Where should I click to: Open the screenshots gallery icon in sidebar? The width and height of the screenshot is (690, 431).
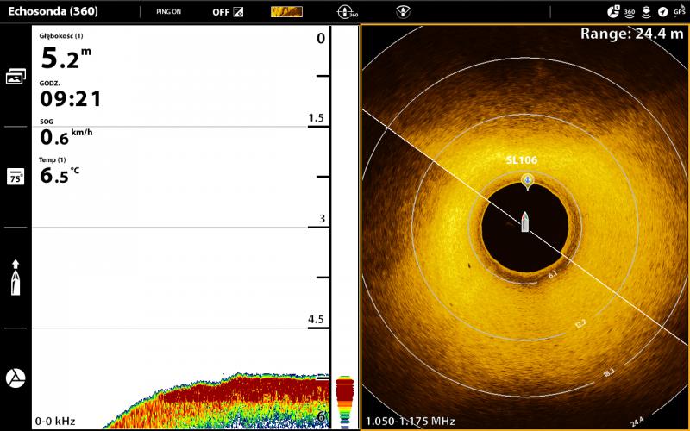[16, 77]
